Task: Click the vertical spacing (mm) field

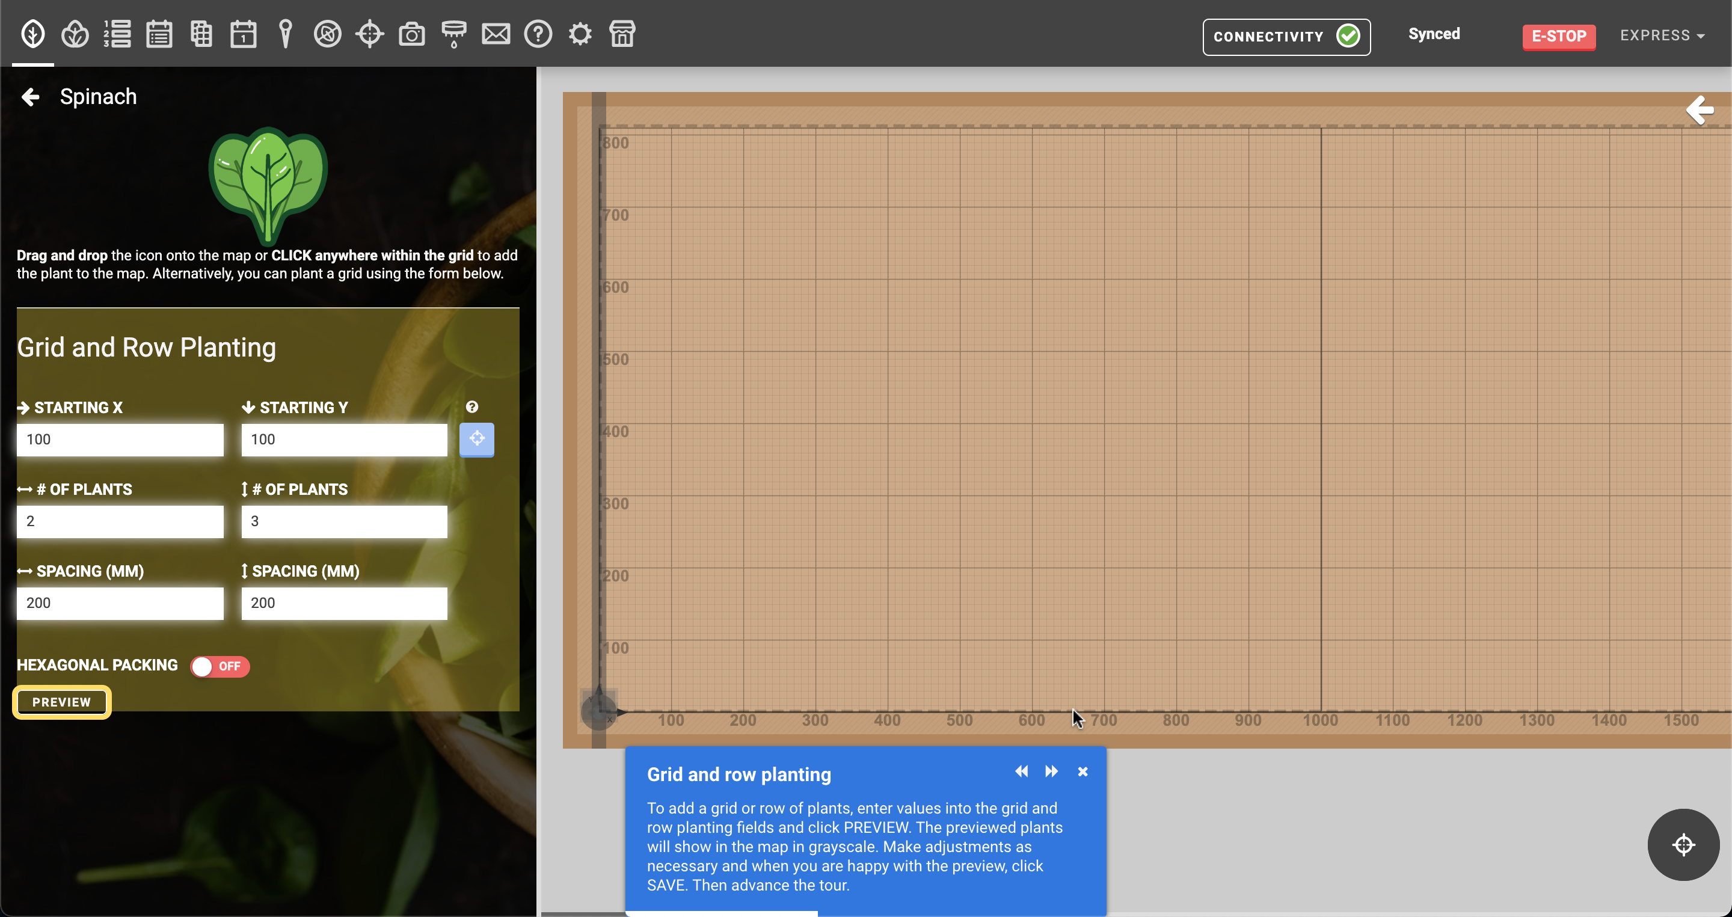Action: click(x=344, y=603)
